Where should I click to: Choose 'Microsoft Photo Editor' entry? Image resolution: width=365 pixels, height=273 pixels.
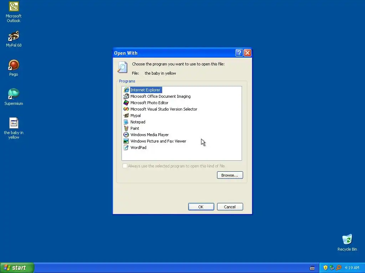[x=149, y=103]
